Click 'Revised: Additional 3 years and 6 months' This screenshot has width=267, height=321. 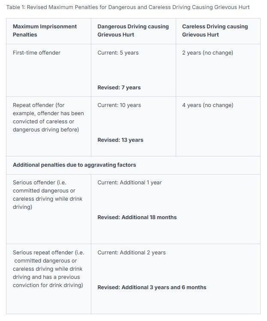[152, 287]
